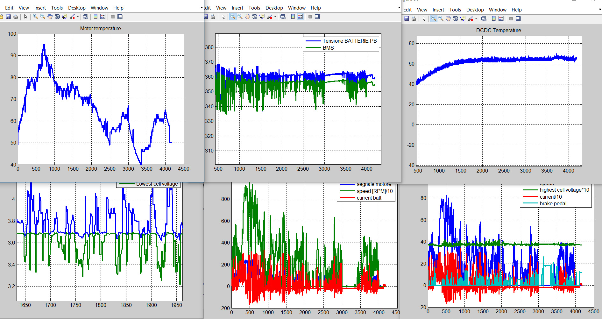The width and height of the screenshot is (602, 319).
Task: Select Brush tool in Motor temperature window
Action: point(72,17)
